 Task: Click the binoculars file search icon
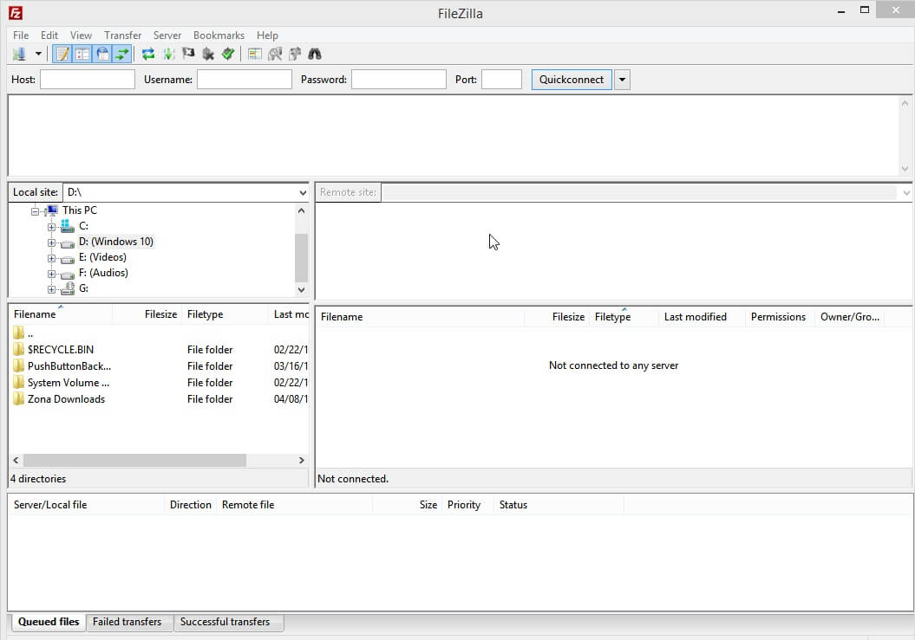[x=315, y=55]
